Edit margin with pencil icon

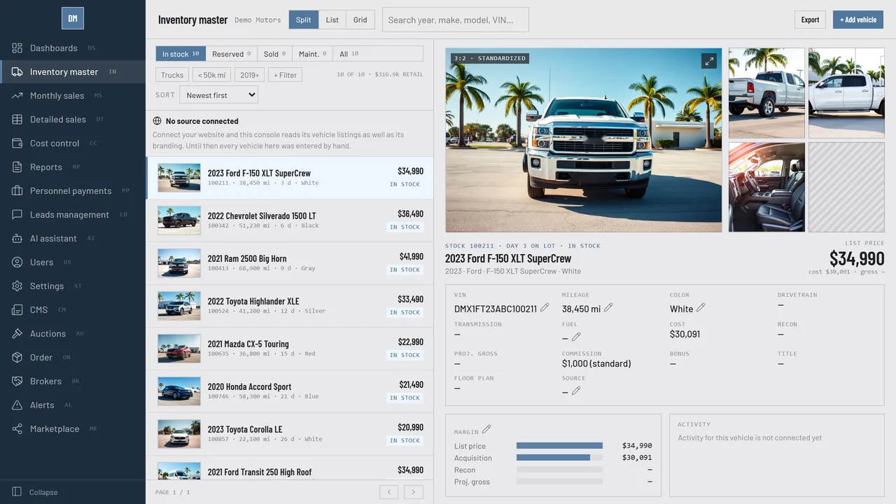[x=486, y=429]
